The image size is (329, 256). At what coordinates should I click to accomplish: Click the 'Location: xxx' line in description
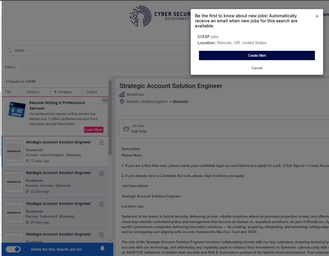pos(133,206)
